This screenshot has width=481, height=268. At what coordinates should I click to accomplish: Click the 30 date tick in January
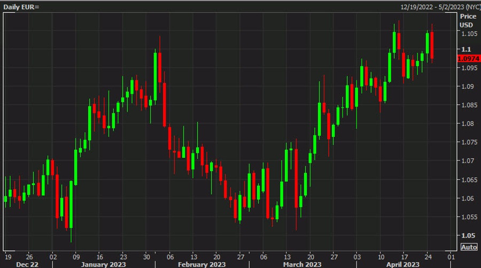146,257
